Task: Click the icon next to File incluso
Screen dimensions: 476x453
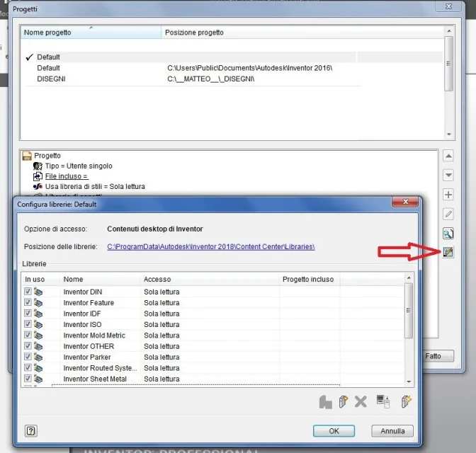Action: pos(38,176)
